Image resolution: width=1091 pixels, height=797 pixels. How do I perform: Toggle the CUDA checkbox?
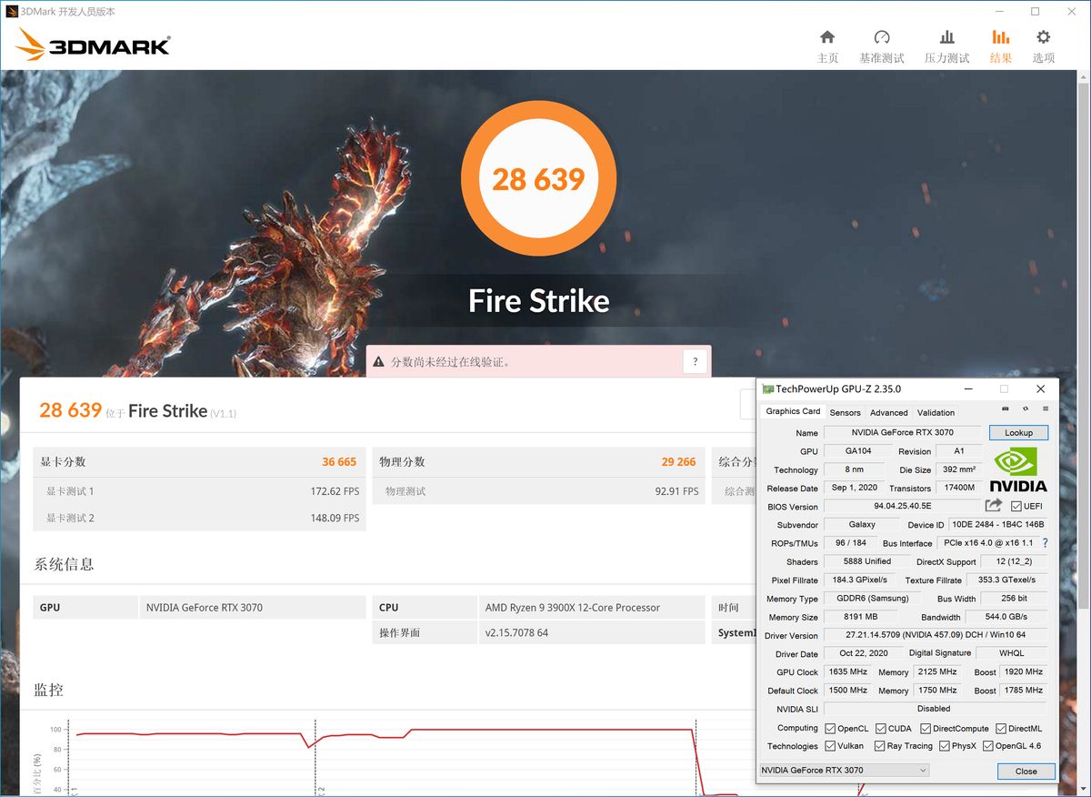pos(881,729)
